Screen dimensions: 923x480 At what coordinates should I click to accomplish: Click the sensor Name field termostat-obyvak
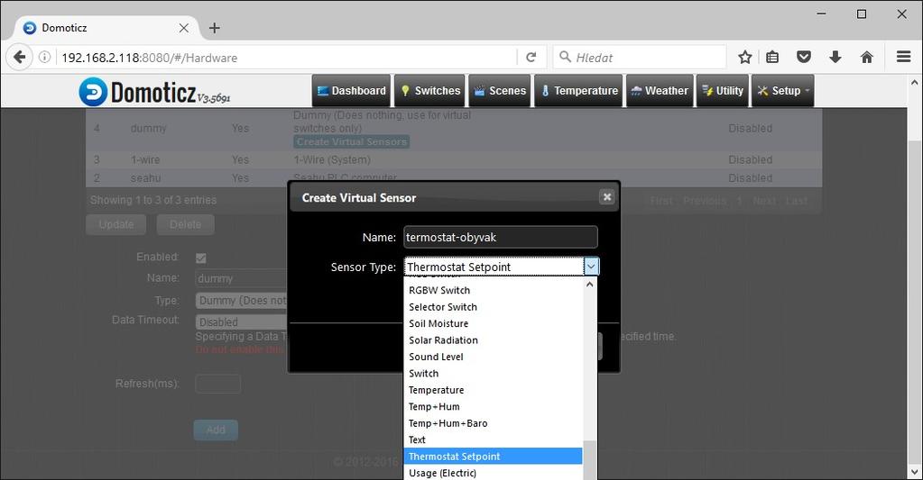coord(501,238)
